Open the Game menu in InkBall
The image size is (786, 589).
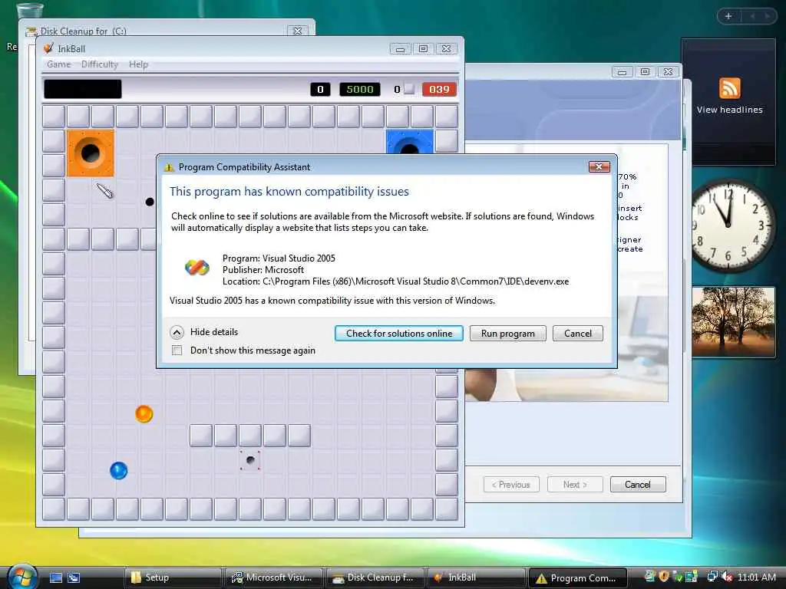point(58,64)
